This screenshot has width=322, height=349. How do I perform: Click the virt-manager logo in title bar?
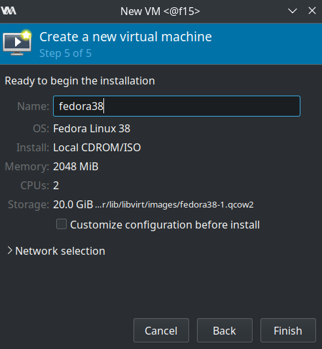(9, 10)
